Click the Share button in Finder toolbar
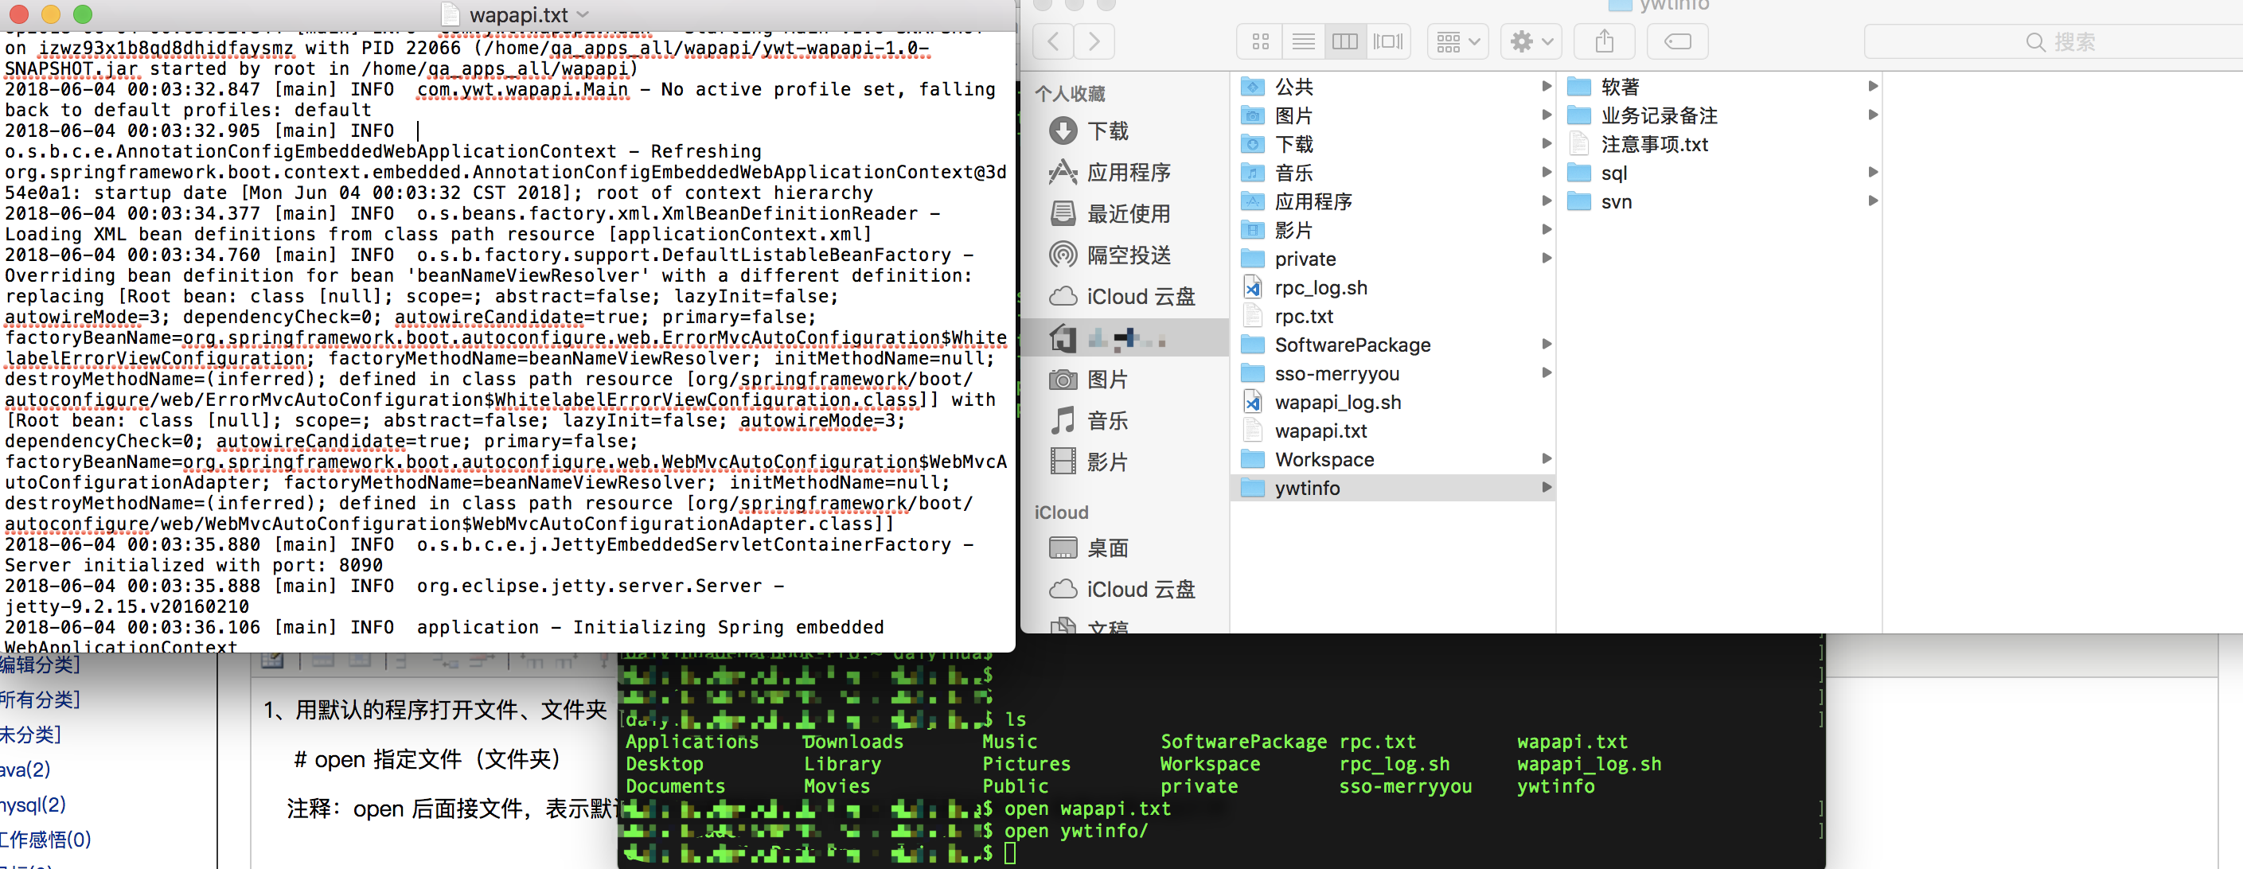 [1604, 41]
